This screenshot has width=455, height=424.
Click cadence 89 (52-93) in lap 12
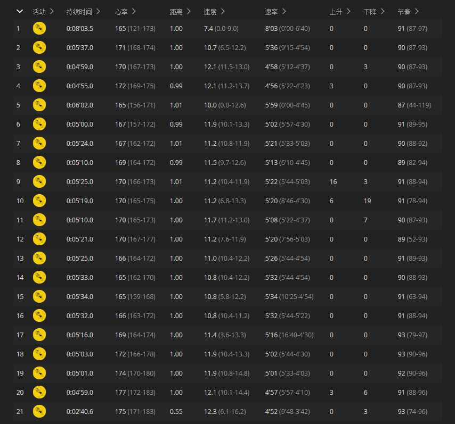(412, 239)
